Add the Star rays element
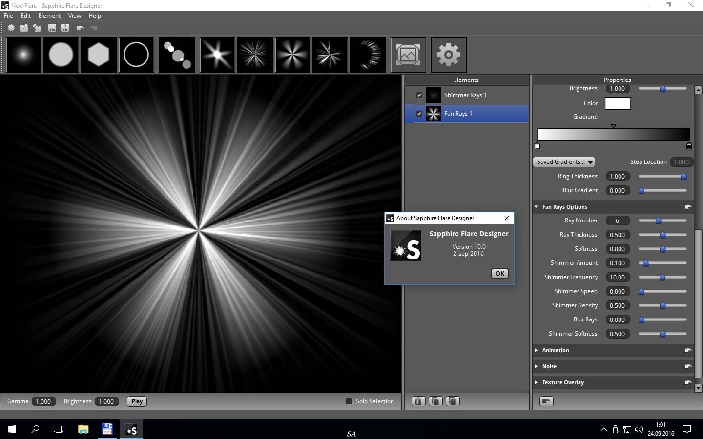 (x=217, y=55)
